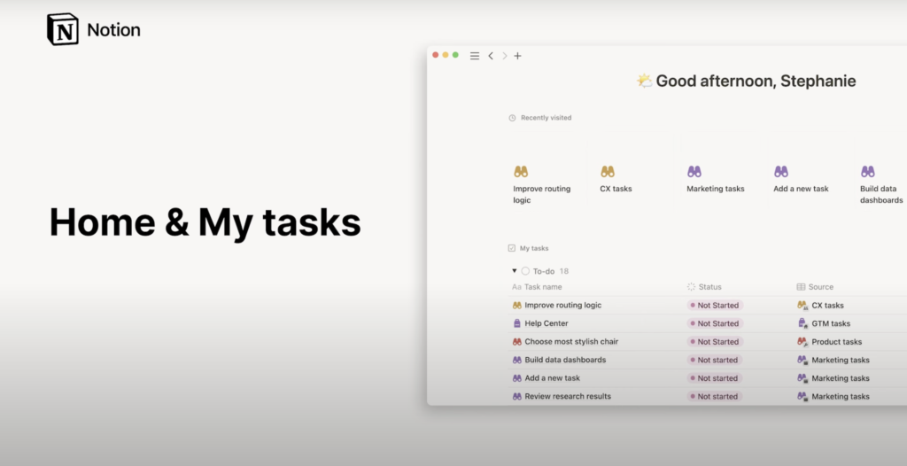Click the Source column header
This screenshot has height=466, width=907.
820,287
